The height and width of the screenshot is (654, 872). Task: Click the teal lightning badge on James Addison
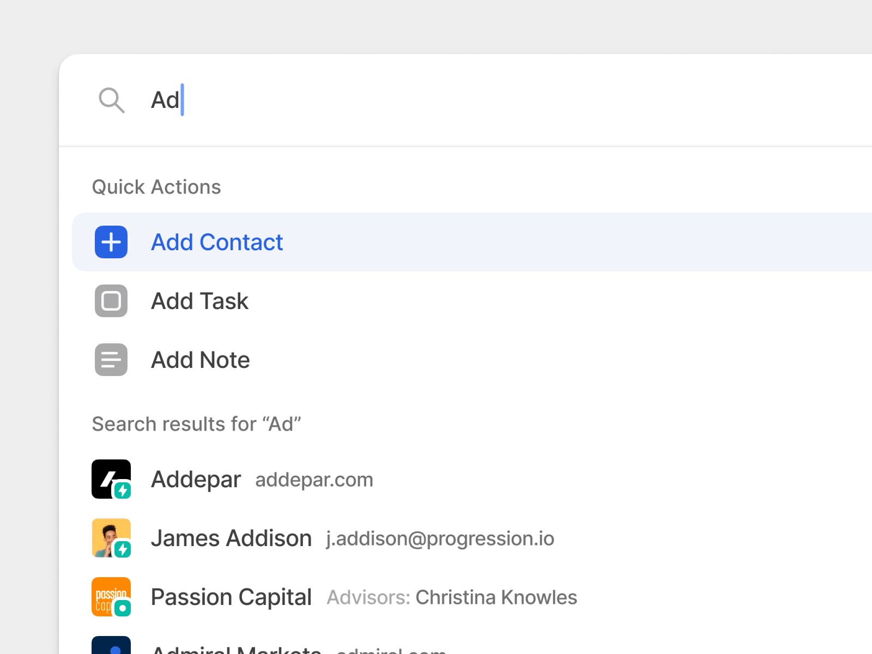tap(123, 549)
